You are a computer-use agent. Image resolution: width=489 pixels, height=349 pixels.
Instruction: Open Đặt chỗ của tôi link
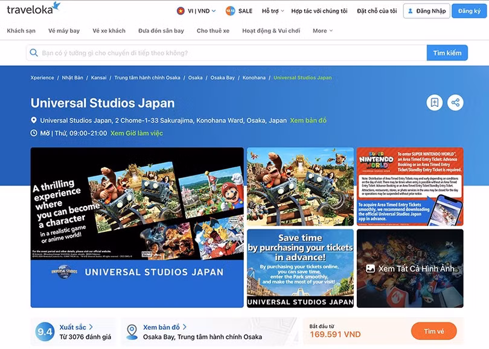pyautogui.click(x=377, y=11)
